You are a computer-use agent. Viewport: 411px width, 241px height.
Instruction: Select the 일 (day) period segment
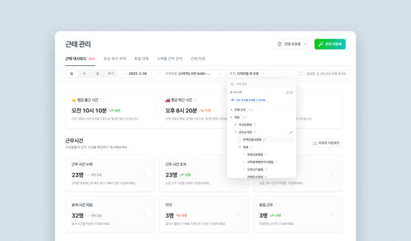point(72,74)
